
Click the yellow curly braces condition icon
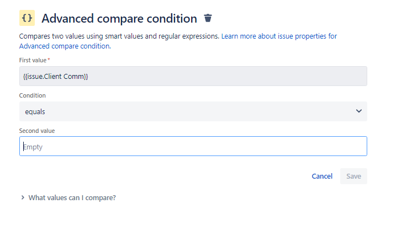coord(27,18)
